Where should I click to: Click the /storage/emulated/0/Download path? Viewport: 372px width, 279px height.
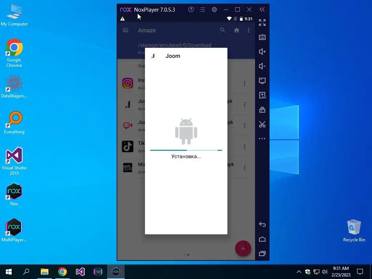(x=175, y=45)
